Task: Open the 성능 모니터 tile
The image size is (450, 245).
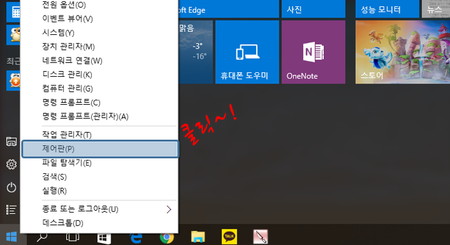Action: (x=387, y=9)
